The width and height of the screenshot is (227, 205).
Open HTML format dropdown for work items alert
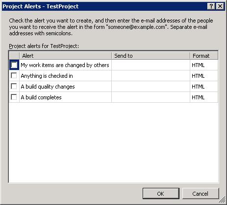(204, 65)
